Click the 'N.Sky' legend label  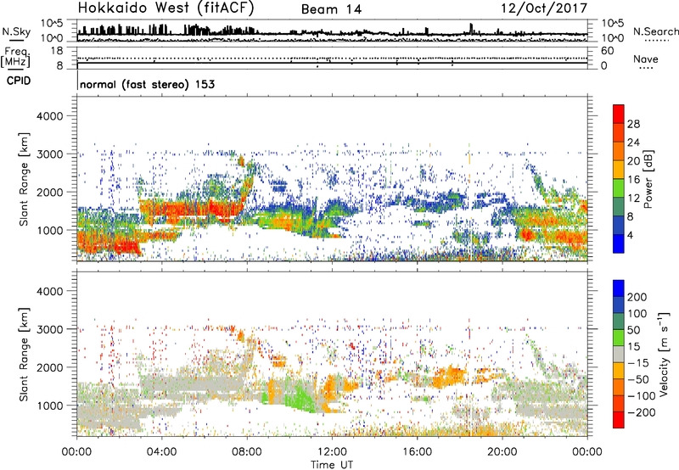click(x=16, y=31)
